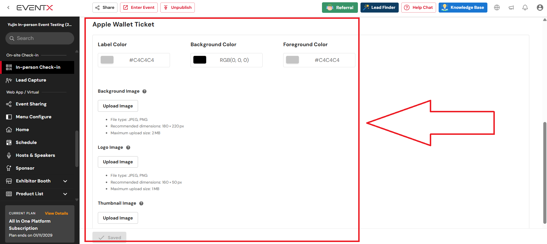Click the Background Color black swatch
Image resolution: width=547 pixels, height=244 pixels.
[200, 60]
